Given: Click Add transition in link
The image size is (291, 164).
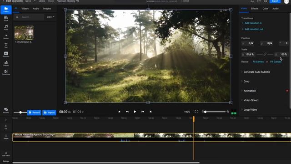Looking at the screenshot, I should click(251, 23).
